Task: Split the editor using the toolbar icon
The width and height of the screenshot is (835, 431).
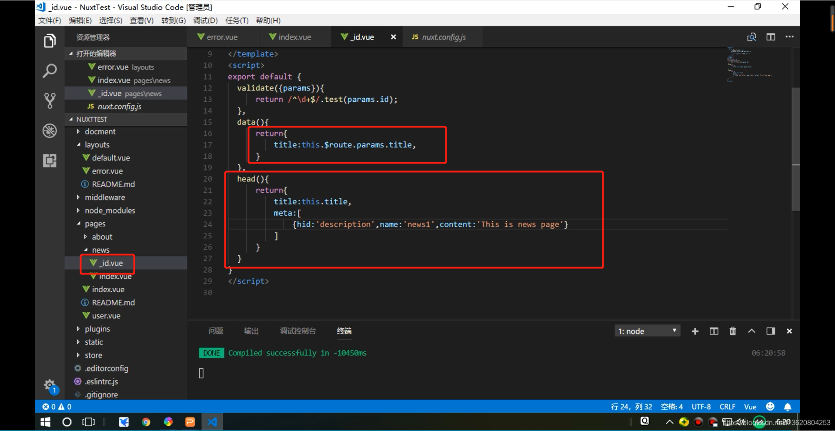Action: coord(771,37)
